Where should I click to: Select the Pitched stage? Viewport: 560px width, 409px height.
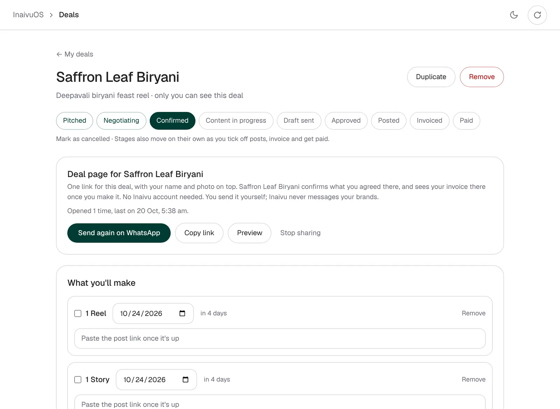point(75,121)
